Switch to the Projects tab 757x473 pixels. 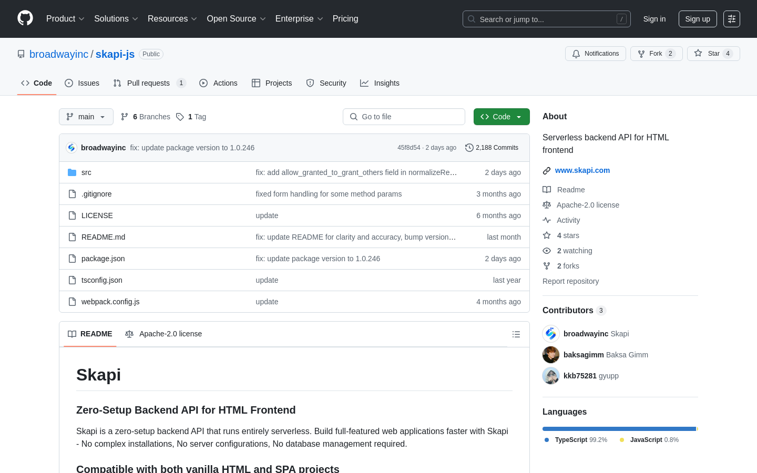(x=272, y=83)
